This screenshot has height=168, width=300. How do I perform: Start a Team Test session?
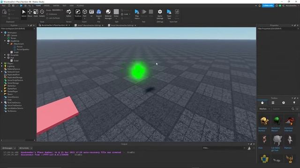pos(169,14)
